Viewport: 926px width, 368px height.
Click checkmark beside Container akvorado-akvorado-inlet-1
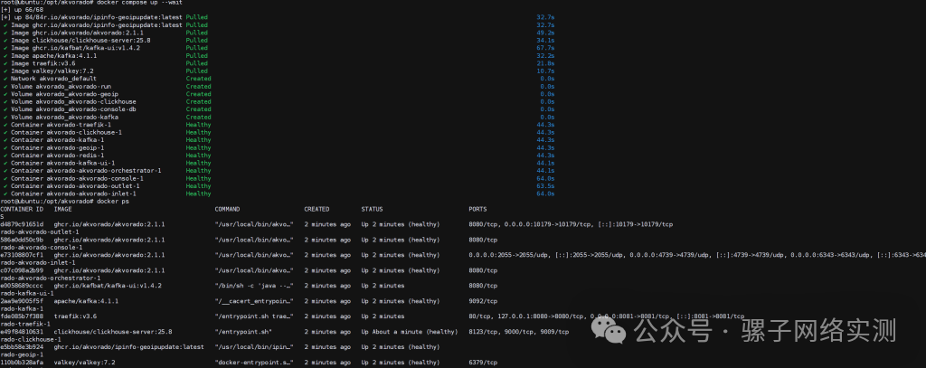(x=5, y=193)
